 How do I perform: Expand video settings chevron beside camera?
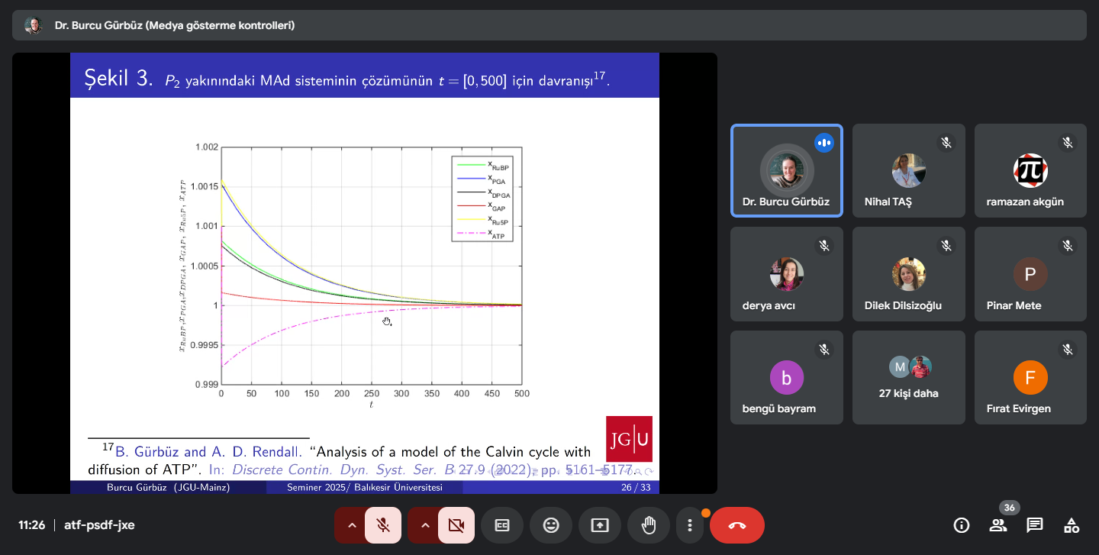pos(424,525)
